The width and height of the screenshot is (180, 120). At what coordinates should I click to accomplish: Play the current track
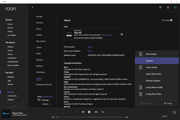pyautogui.click(x=89, y=112)
